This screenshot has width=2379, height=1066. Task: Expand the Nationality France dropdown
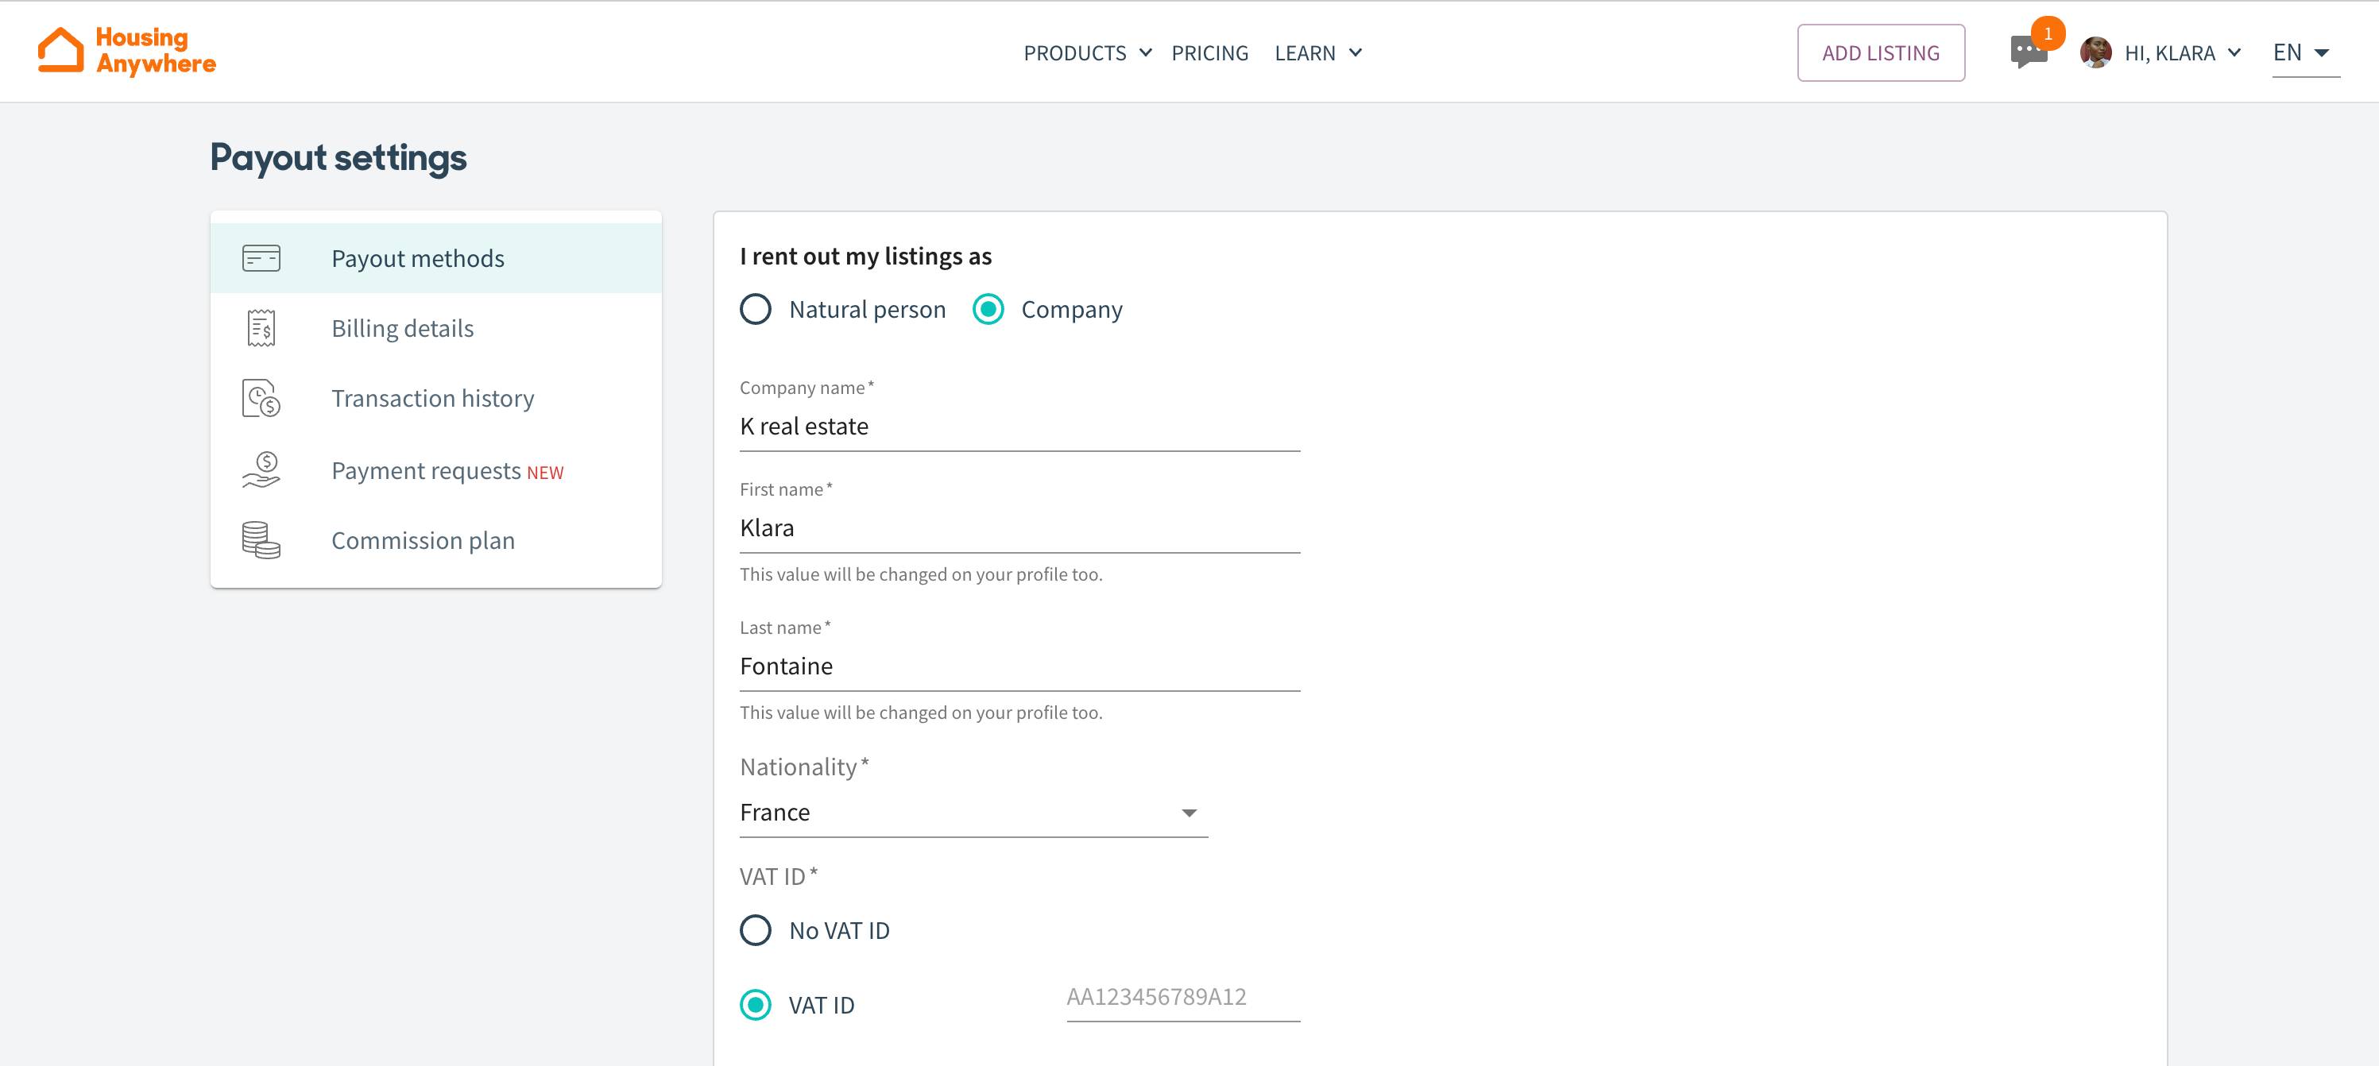(x=973, y=813)
